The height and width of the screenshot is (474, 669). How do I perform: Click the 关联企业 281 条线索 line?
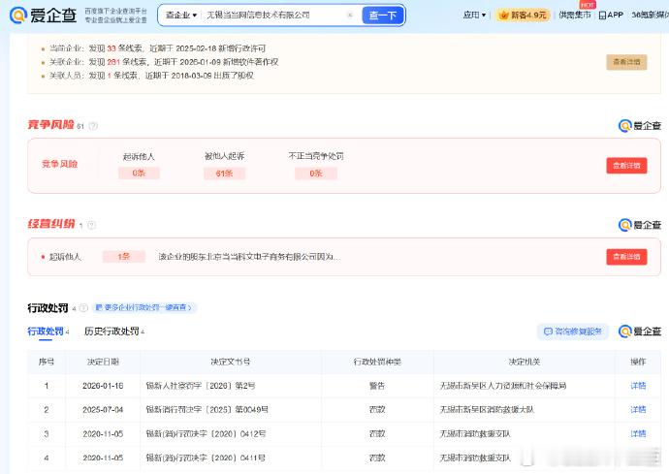[x=164, y=62]
